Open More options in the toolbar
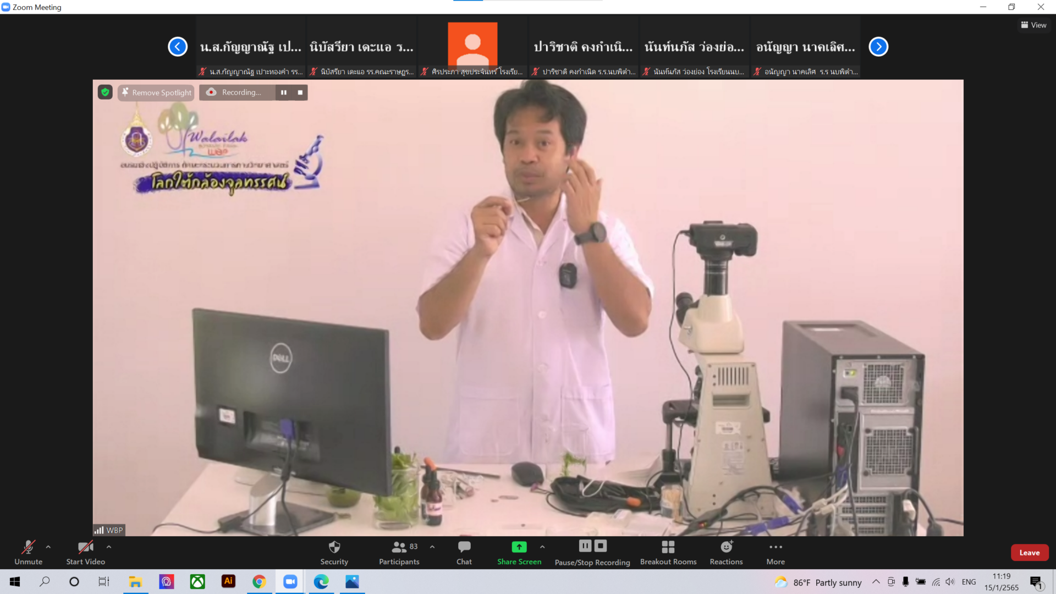This screenshot has height=594, width=1056. point(776,552)
